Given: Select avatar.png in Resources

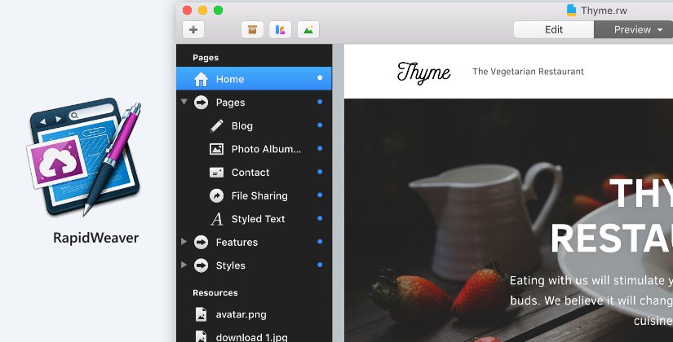Looking at the screenshot, I should tap(241, 314).
